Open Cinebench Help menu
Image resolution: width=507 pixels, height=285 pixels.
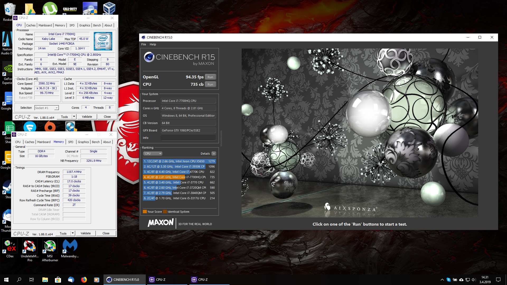pos(153,44)
